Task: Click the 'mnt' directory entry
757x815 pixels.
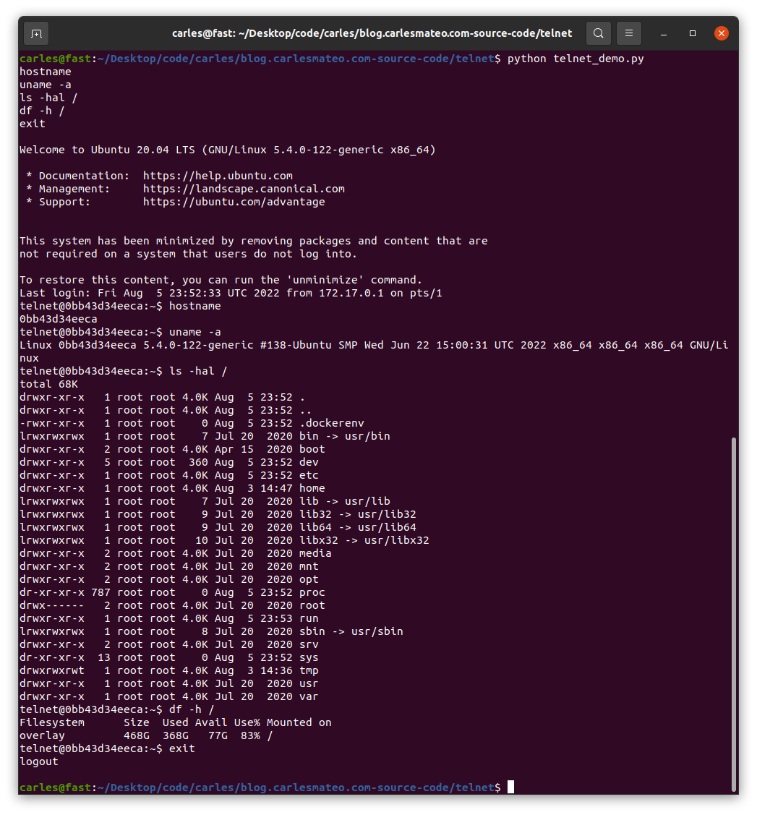Action: point(309,566)
